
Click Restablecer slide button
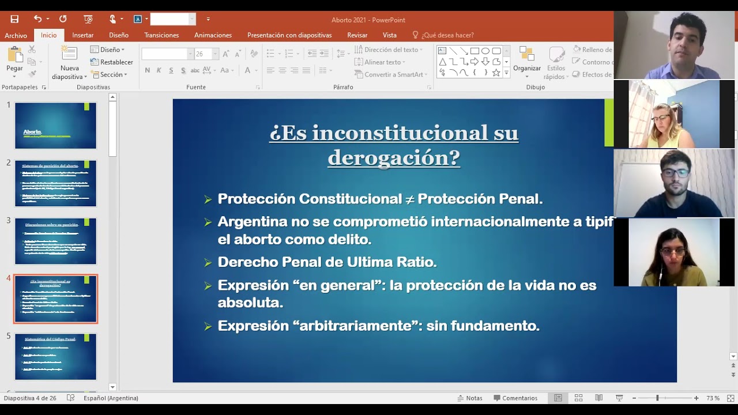(112, 62)
